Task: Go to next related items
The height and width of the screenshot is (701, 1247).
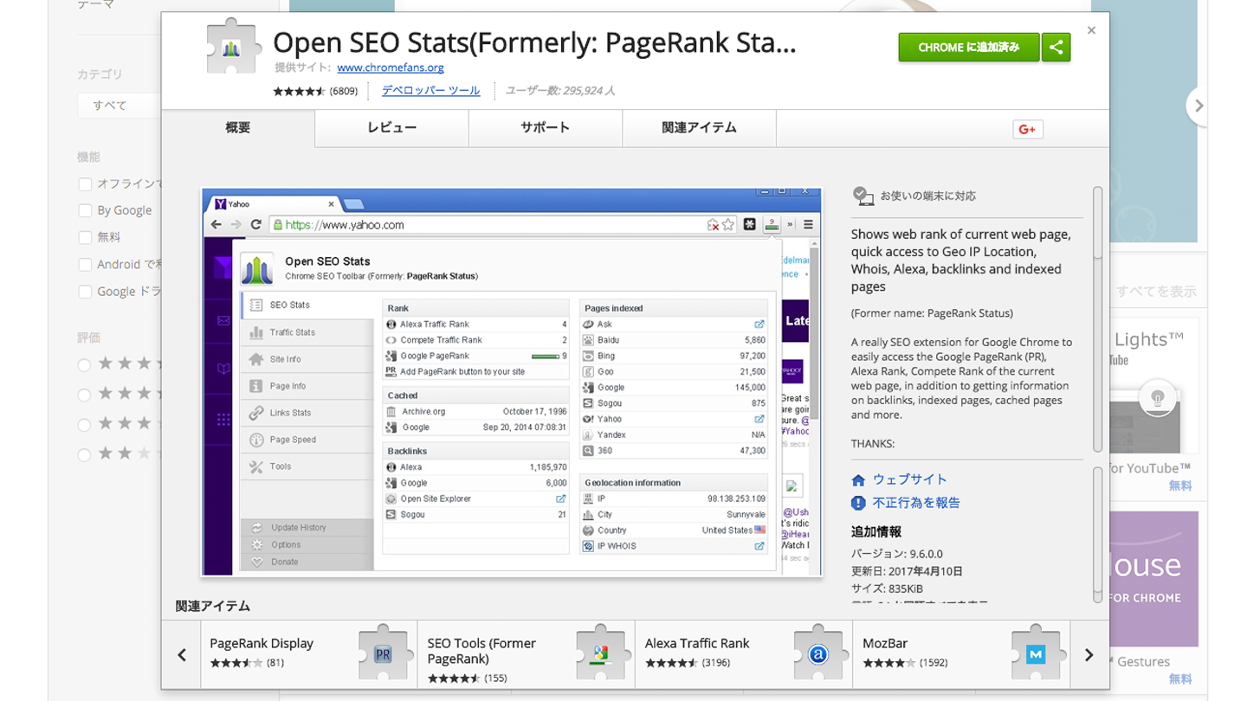Action: pyautogui.click(x=1089, y=655)
